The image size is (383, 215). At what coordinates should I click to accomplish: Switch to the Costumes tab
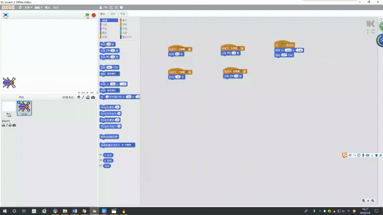pos(113,14)
